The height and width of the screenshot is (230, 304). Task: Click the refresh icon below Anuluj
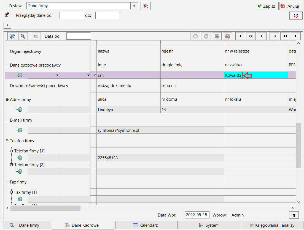coord(296,16)
